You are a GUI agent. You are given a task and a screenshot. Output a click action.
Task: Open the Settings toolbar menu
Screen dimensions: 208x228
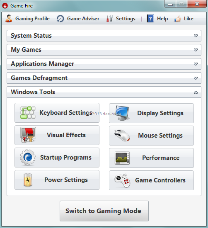[121, 19]
